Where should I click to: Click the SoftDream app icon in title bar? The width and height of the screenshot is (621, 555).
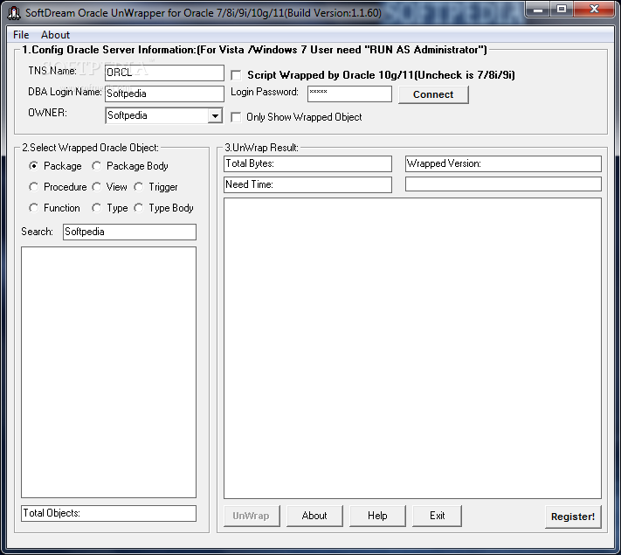[13, 13]
